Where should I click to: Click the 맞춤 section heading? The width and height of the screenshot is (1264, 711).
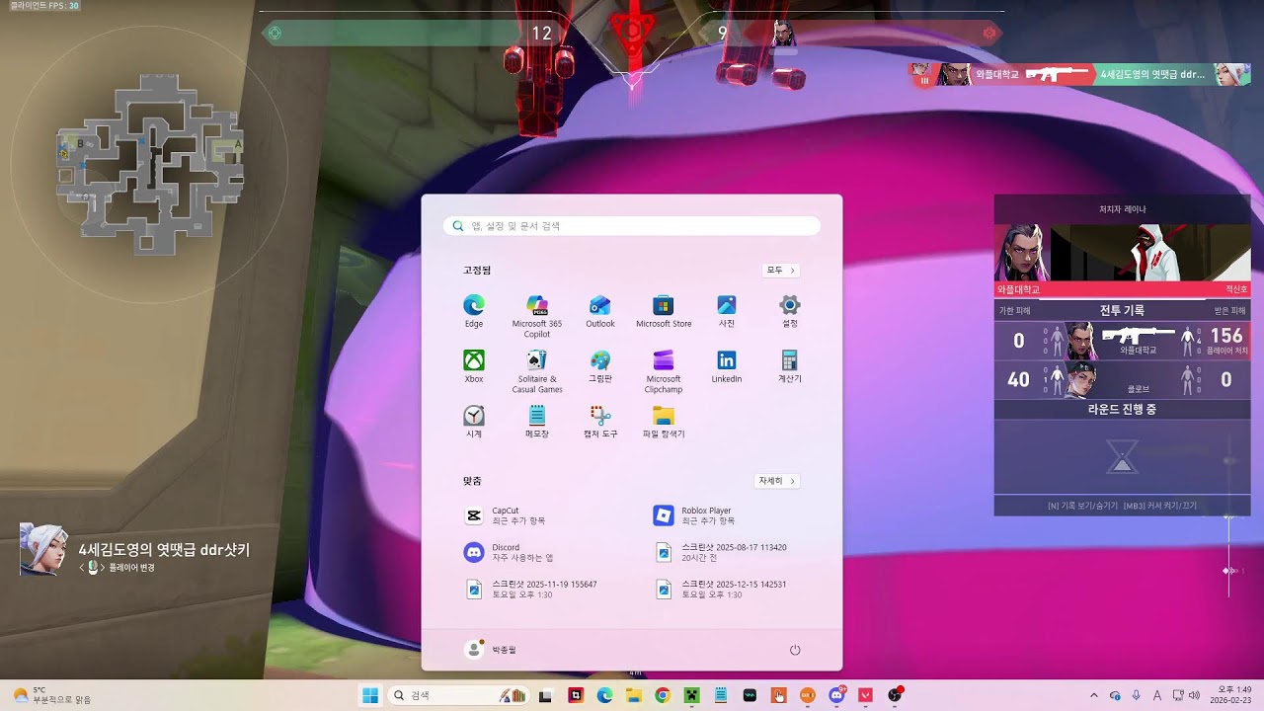(x=472, y=481)
